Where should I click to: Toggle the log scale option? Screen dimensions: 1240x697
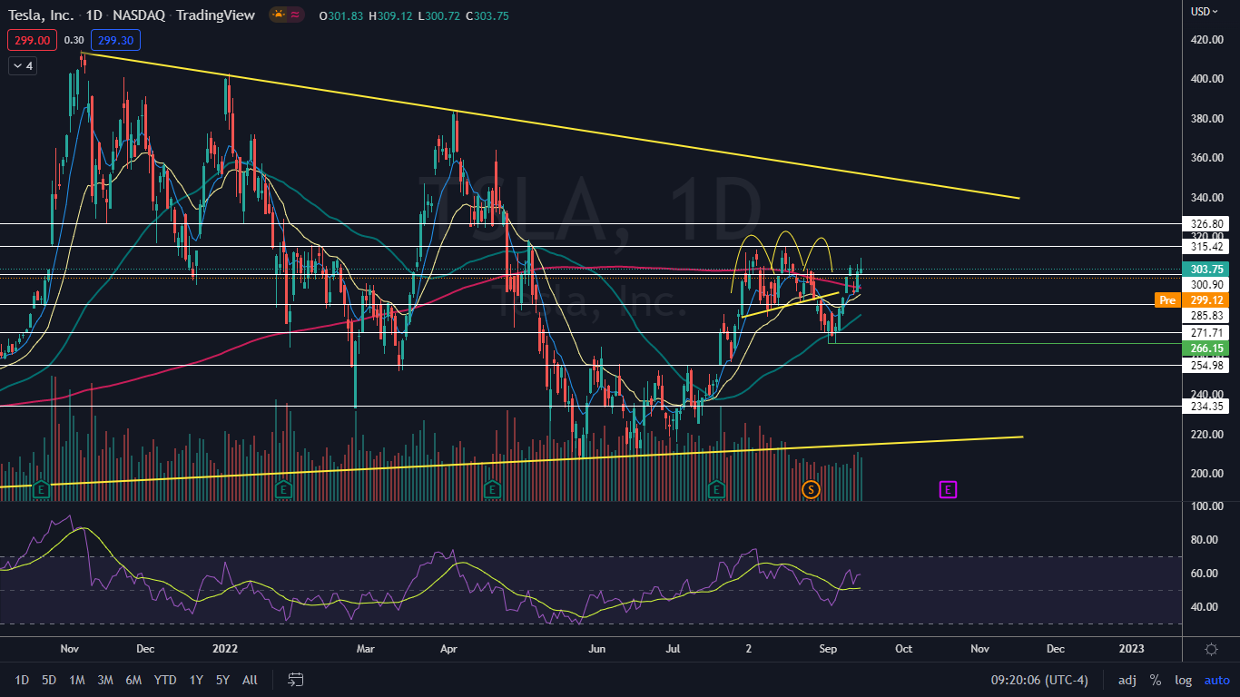click(1183, 680)
